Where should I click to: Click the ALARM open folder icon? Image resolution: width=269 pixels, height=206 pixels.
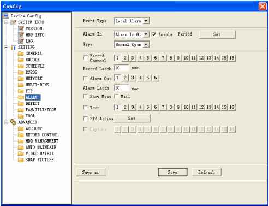pyautogui.click(x=21, y=97)
